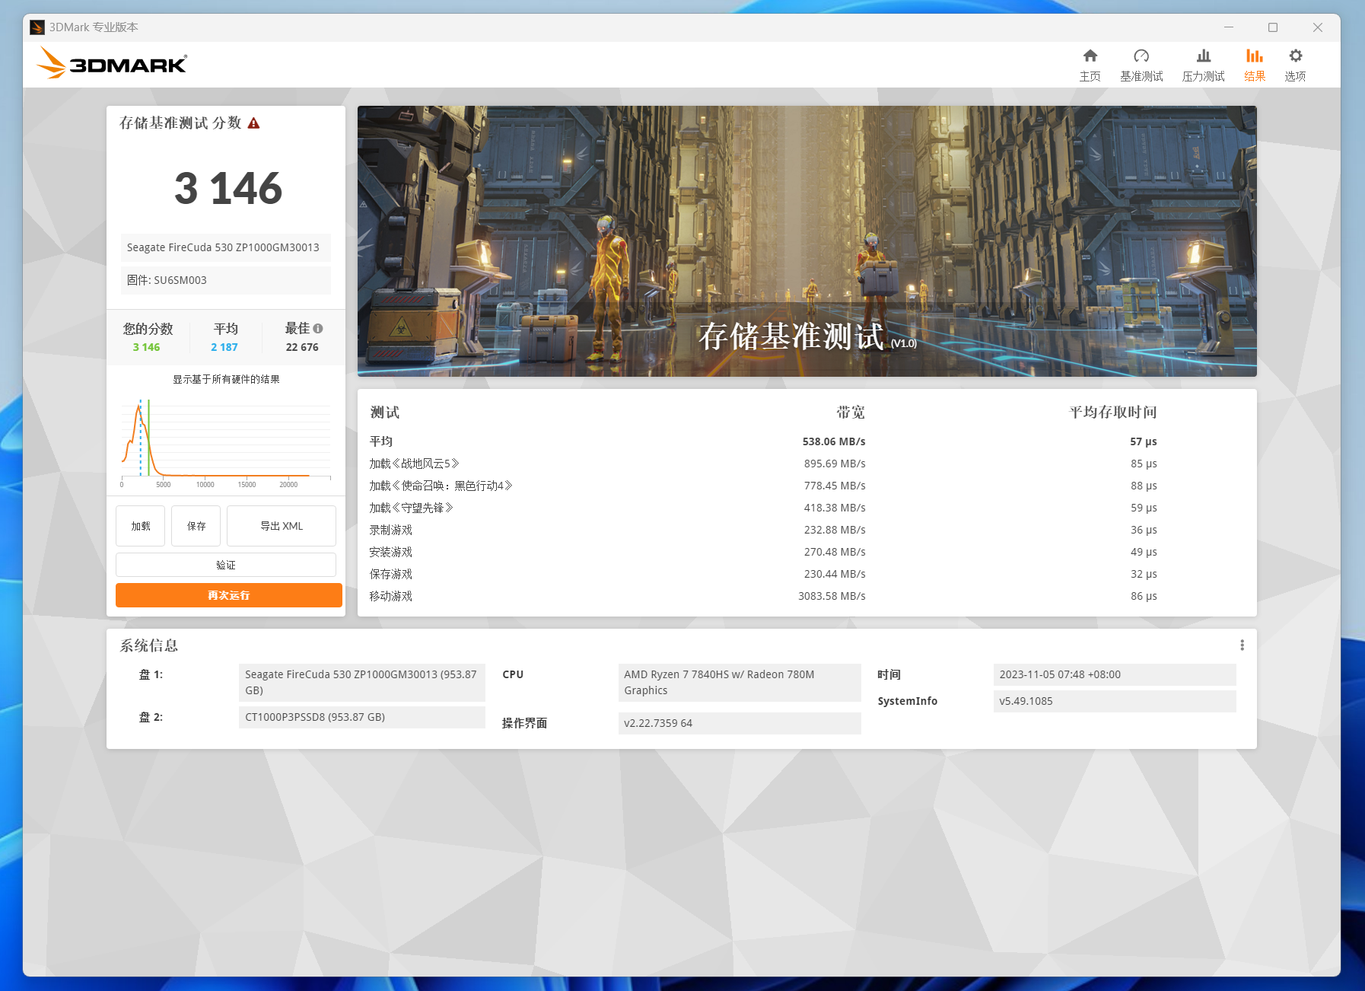Click the 保存 (Save) button
Viewport: 1365px width, 991px height.
[196, 526]
